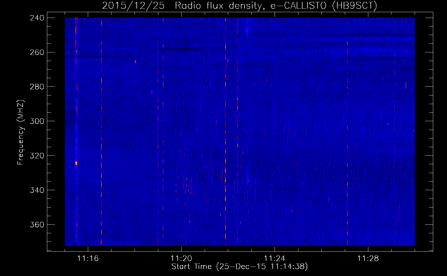This screenshot has width=447, height=276.
Task: Click the 280 frequency tick label
Action: click(37, 87)
